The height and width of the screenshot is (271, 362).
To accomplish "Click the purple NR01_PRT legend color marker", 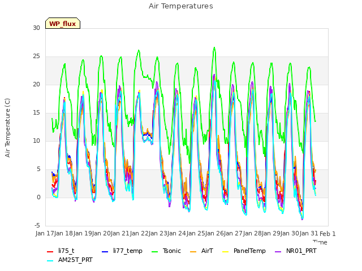I will pyautogui.click(x=278, y=252).
